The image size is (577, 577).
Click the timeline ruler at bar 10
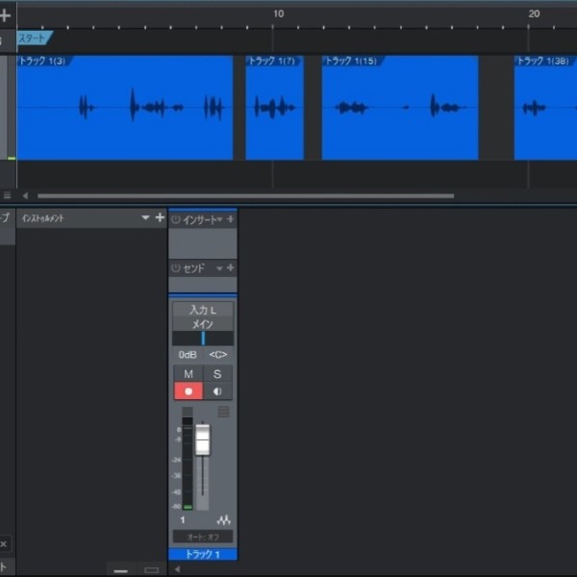pyautogui.click(x=278, y=14)
